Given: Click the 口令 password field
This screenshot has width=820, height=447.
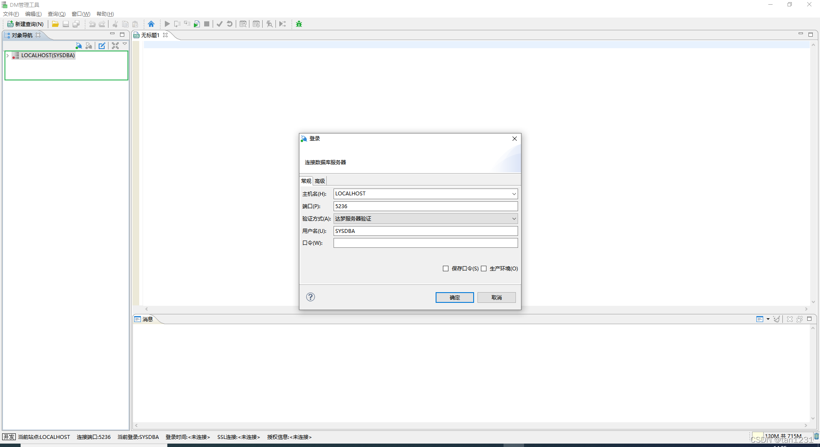Looking at the screenshot, I should [425, 243].
